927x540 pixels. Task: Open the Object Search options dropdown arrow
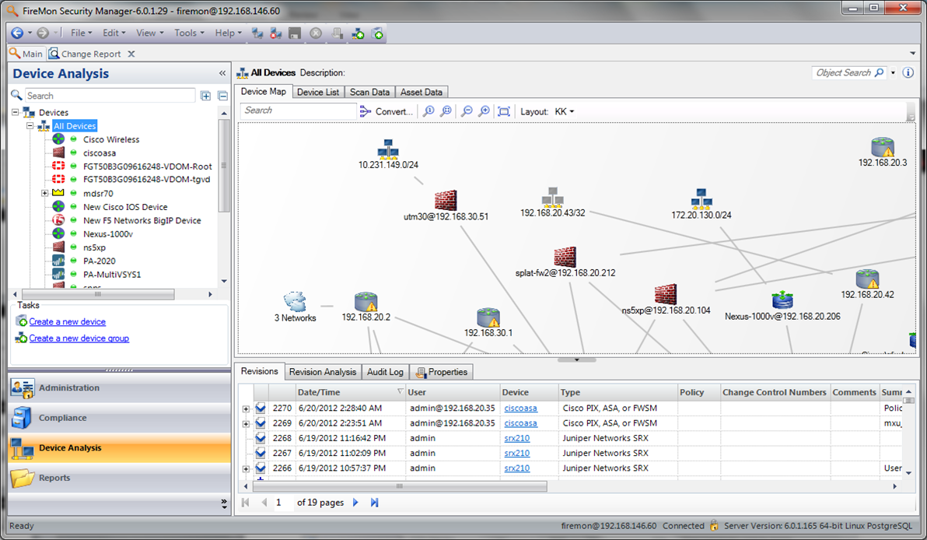pos(894,72)
